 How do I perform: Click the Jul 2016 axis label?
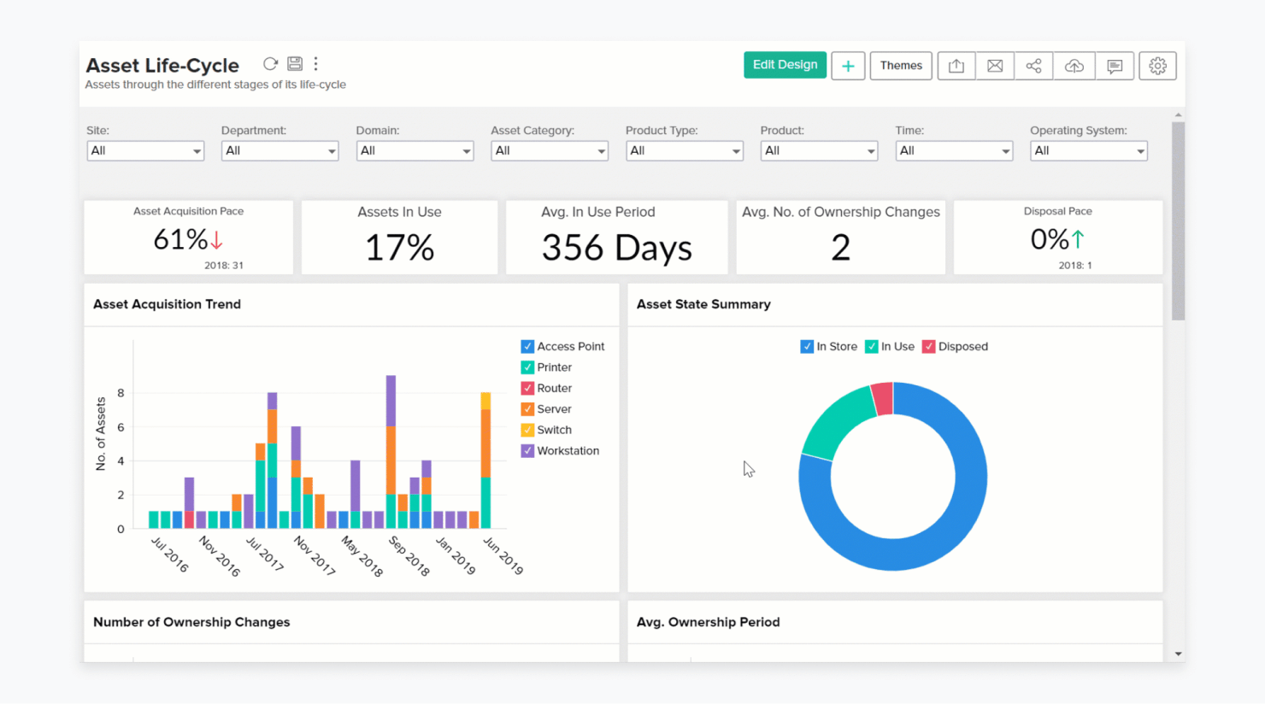169,554
